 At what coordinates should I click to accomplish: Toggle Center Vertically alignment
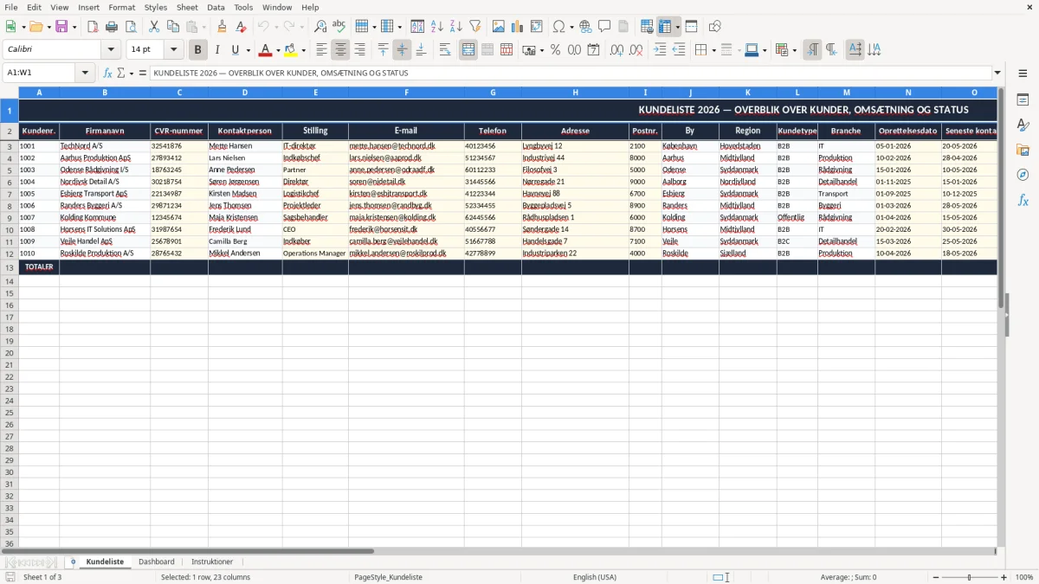tap(402, 50)
